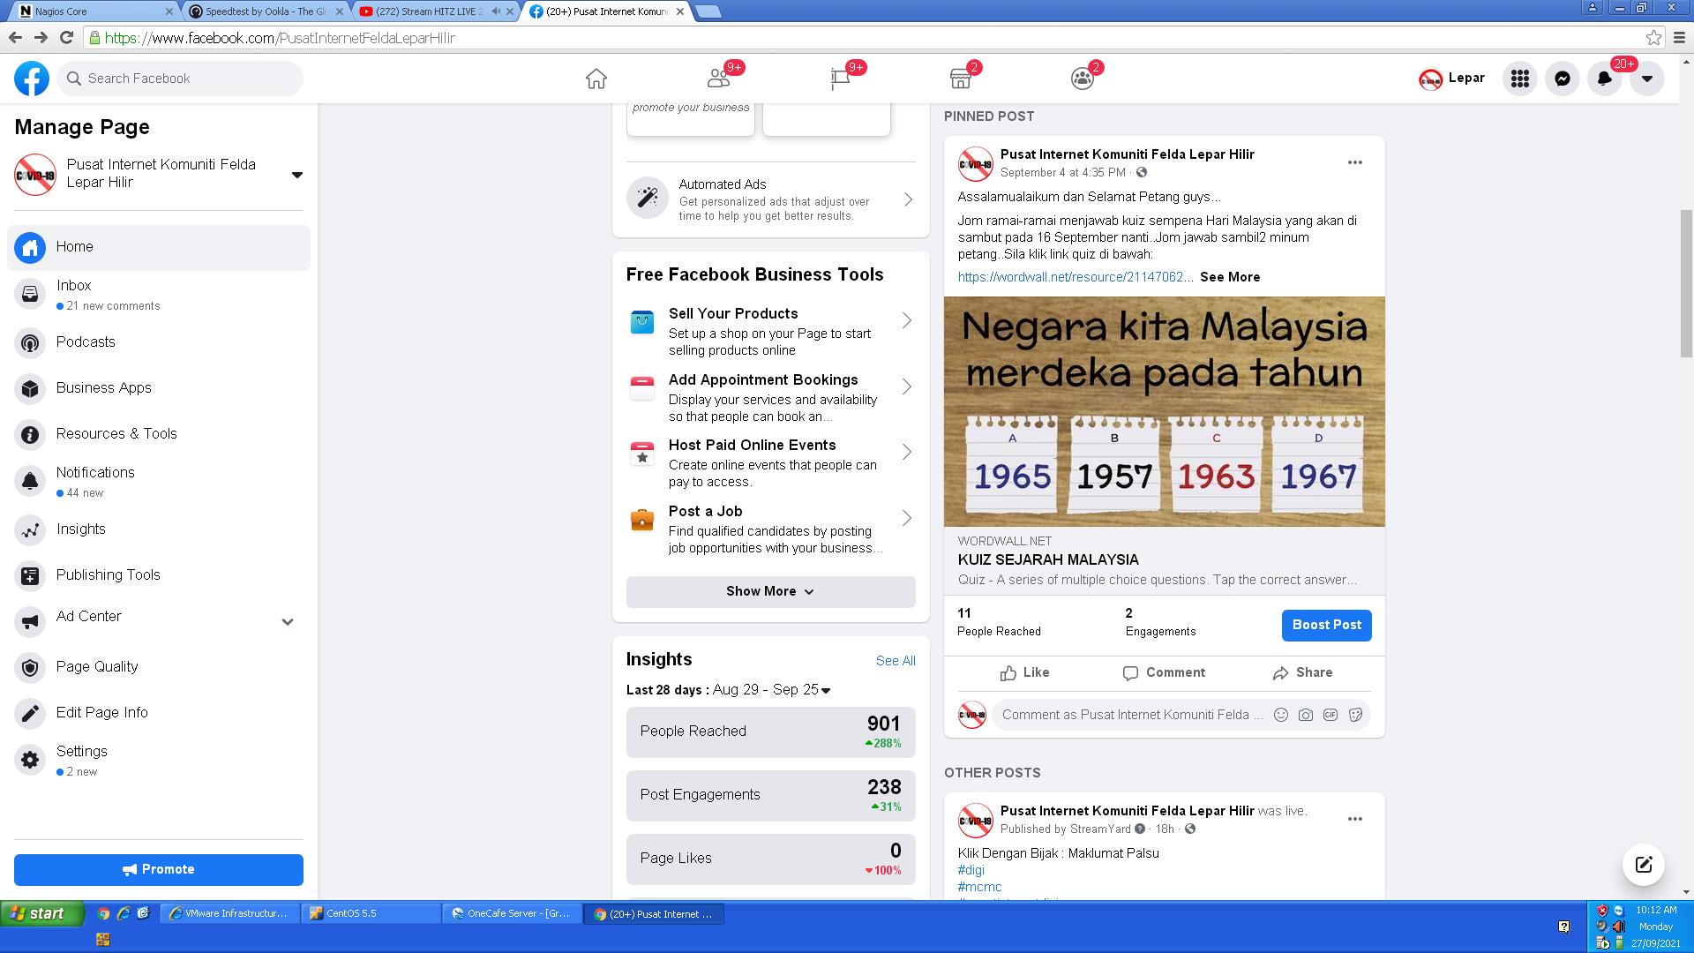The image size is (1694, 953).
Task: Click the Show More button
Action: point(771,591)
